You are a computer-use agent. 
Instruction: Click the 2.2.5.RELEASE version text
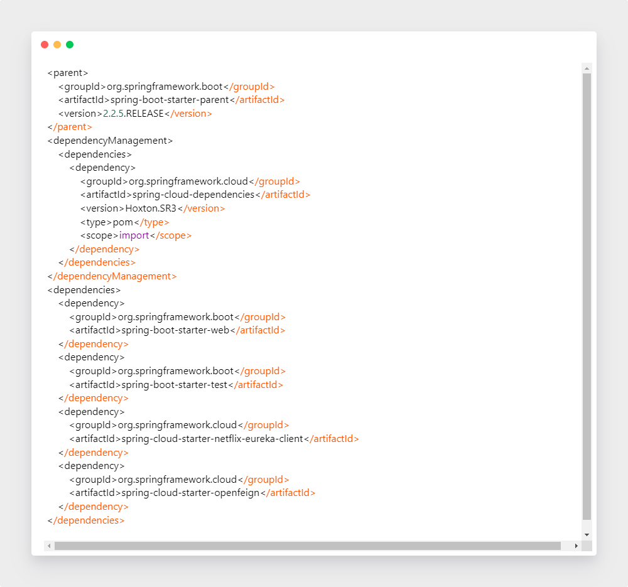tap(133, 114)
